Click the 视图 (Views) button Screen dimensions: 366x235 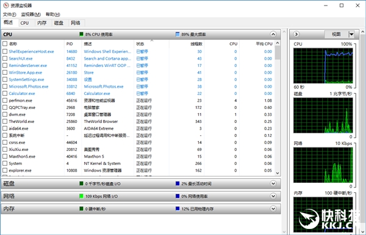click(x=336, y=35)
